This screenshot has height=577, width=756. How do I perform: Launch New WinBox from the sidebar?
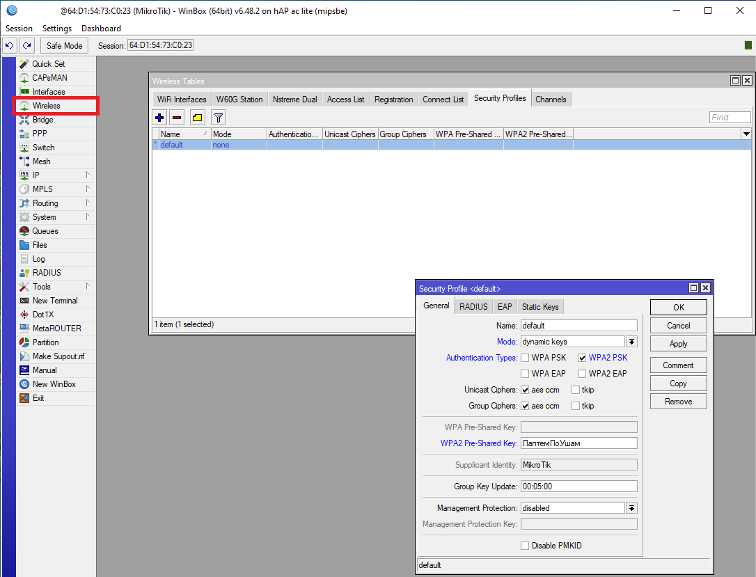(x=54, y=384)
